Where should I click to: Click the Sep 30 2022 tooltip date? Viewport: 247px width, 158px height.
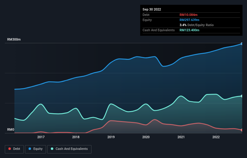click(x=152, y=9)
